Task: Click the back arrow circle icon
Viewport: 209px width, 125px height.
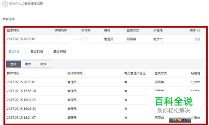Action: point(5,4)
